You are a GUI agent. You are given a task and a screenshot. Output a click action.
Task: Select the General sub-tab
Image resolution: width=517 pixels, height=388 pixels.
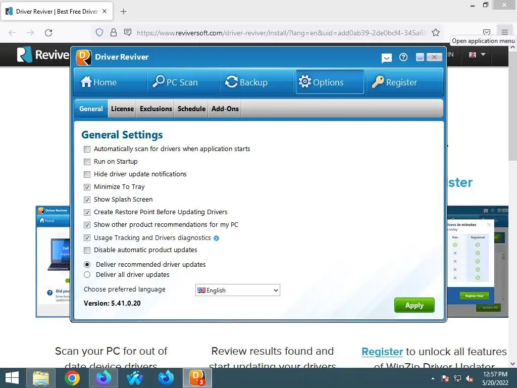(x=91, y=109)
